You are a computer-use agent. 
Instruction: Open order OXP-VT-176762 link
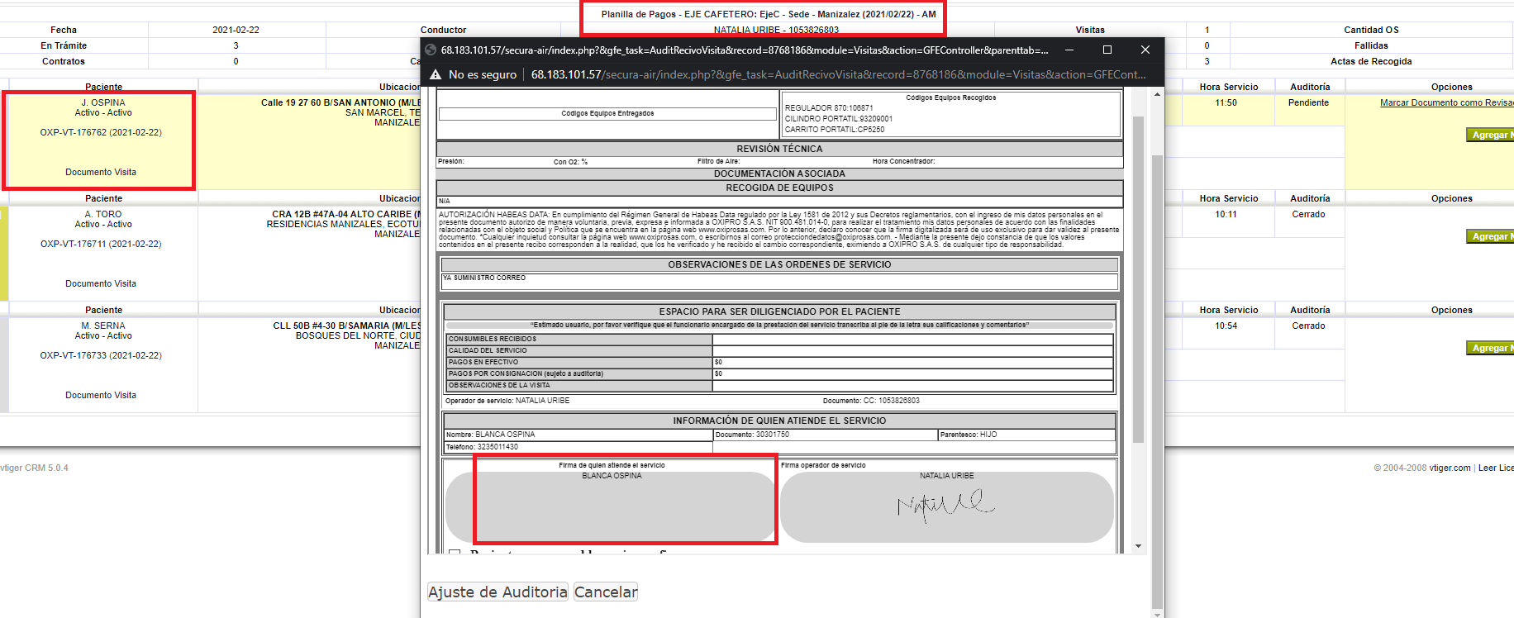coord(101,132)
